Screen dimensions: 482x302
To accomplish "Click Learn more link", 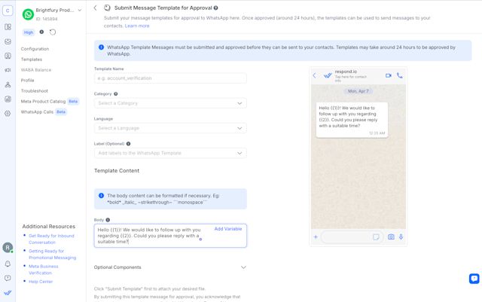I will 137,26.
